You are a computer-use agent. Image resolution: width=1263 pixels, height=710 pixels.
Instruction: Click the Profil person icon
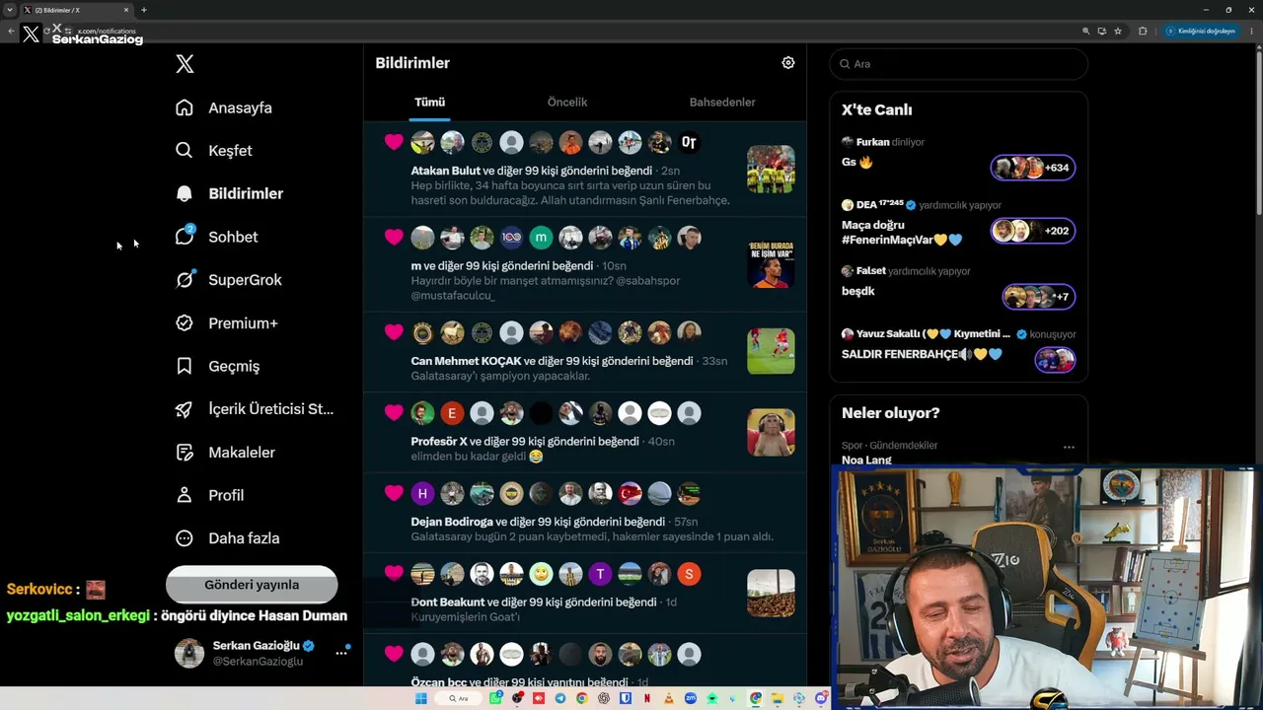185,495
